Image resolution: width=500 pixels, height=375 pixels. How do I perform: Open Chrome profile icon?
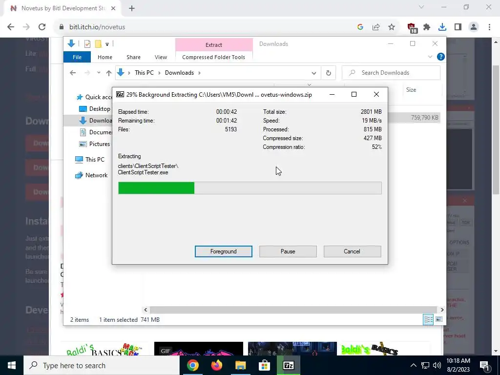point(474,27)
